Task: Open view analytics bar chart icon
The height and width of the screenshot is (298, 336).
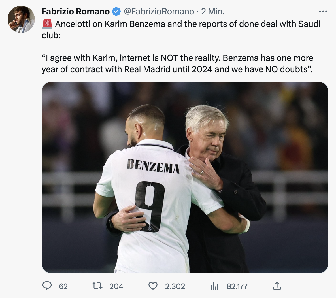Action: [x=214, y=286]
